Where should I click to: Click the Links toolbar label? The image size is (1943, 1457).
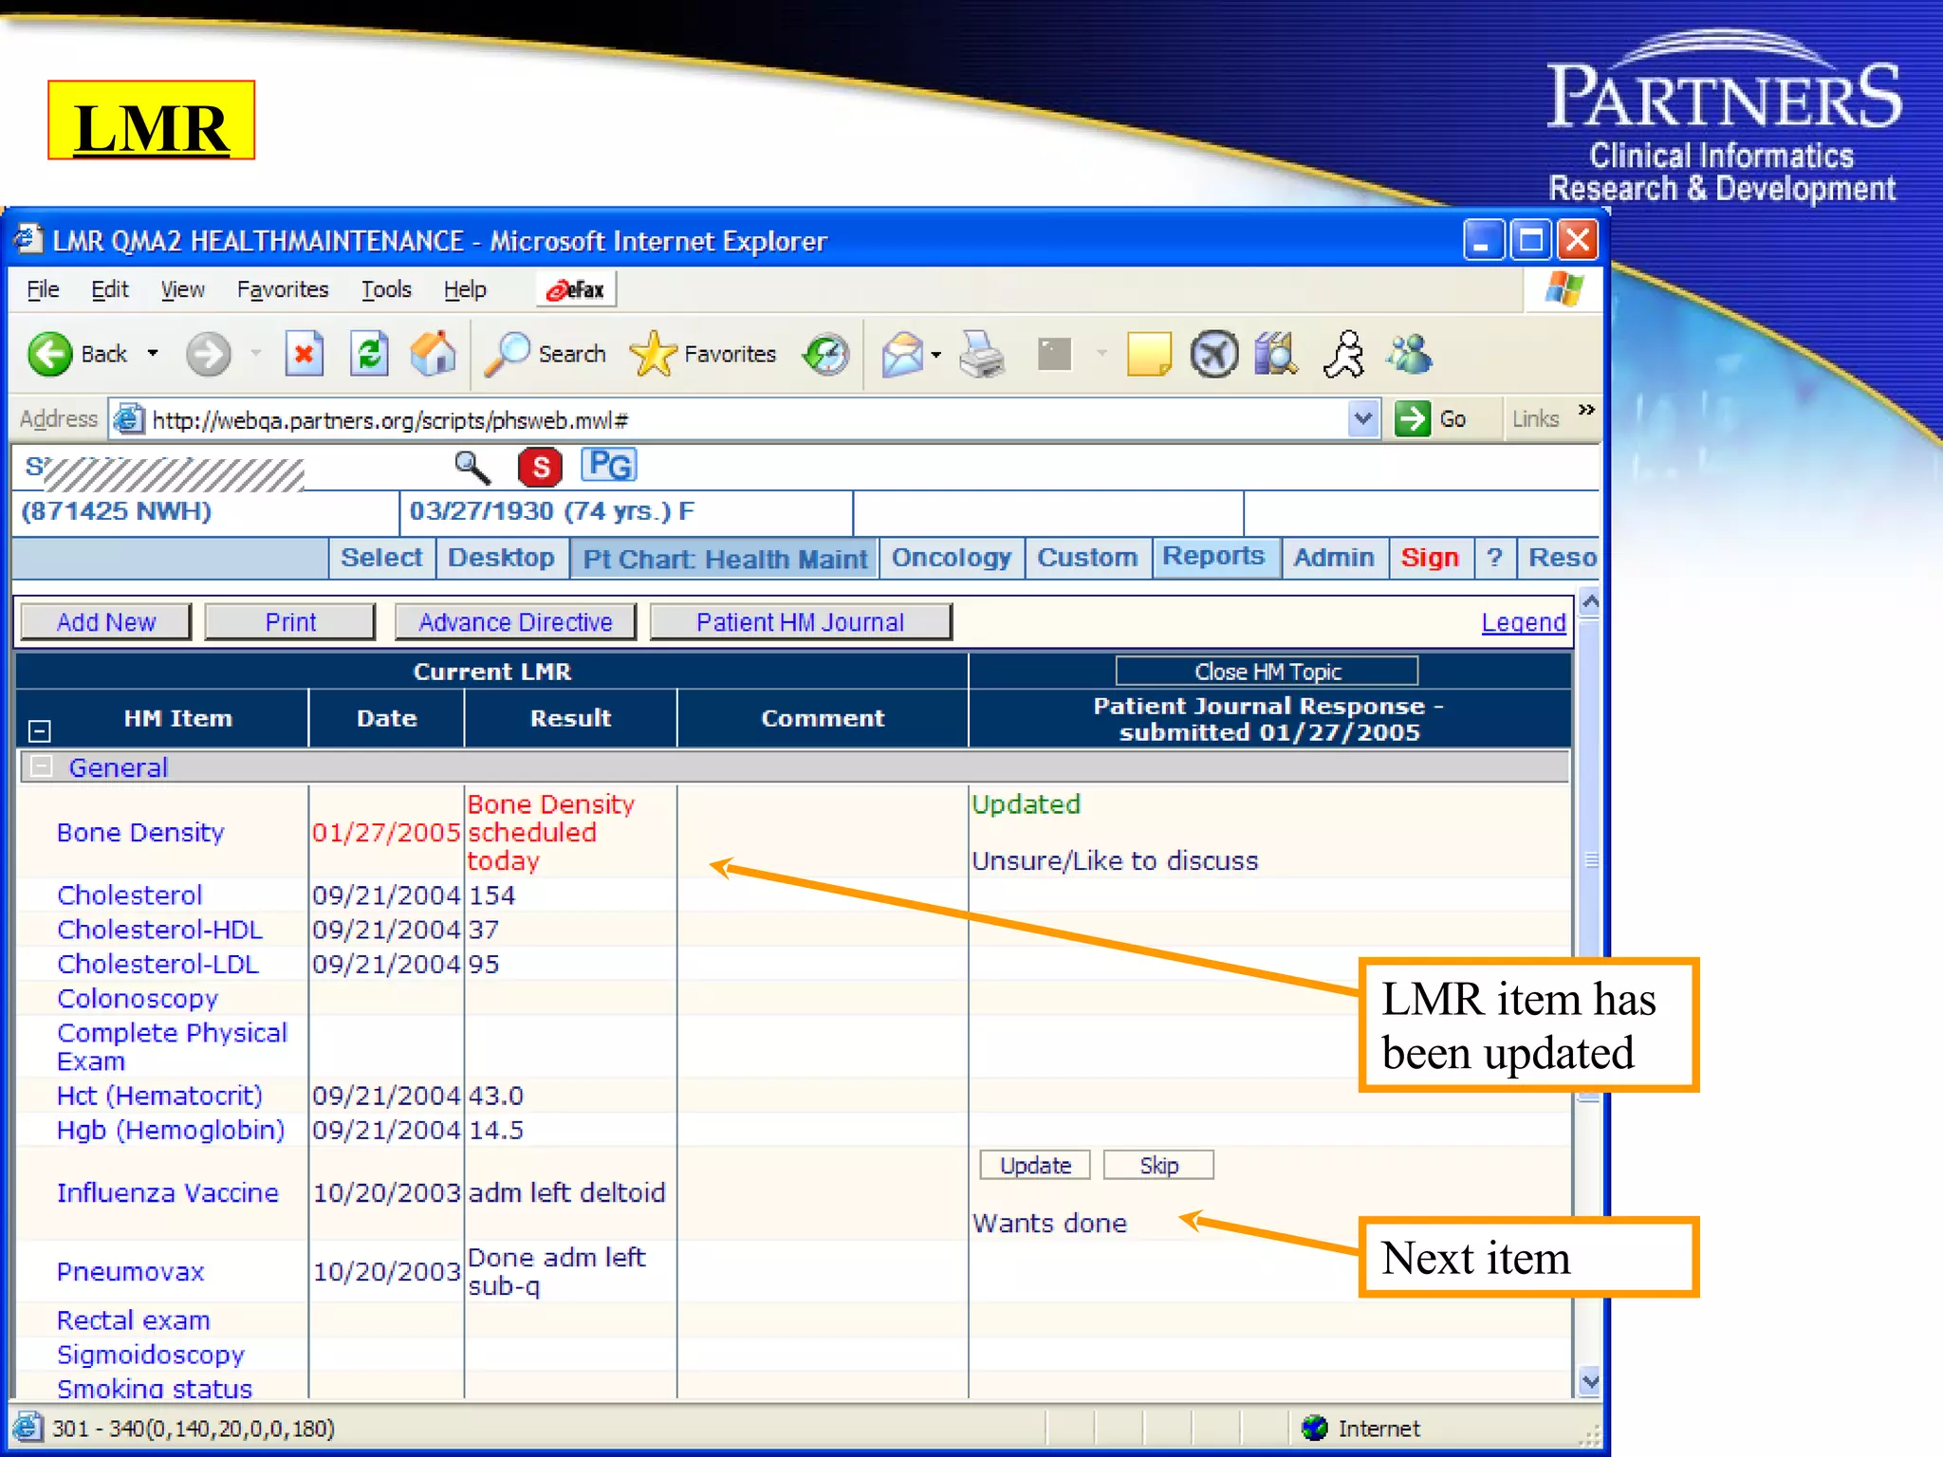point(1535,418)
